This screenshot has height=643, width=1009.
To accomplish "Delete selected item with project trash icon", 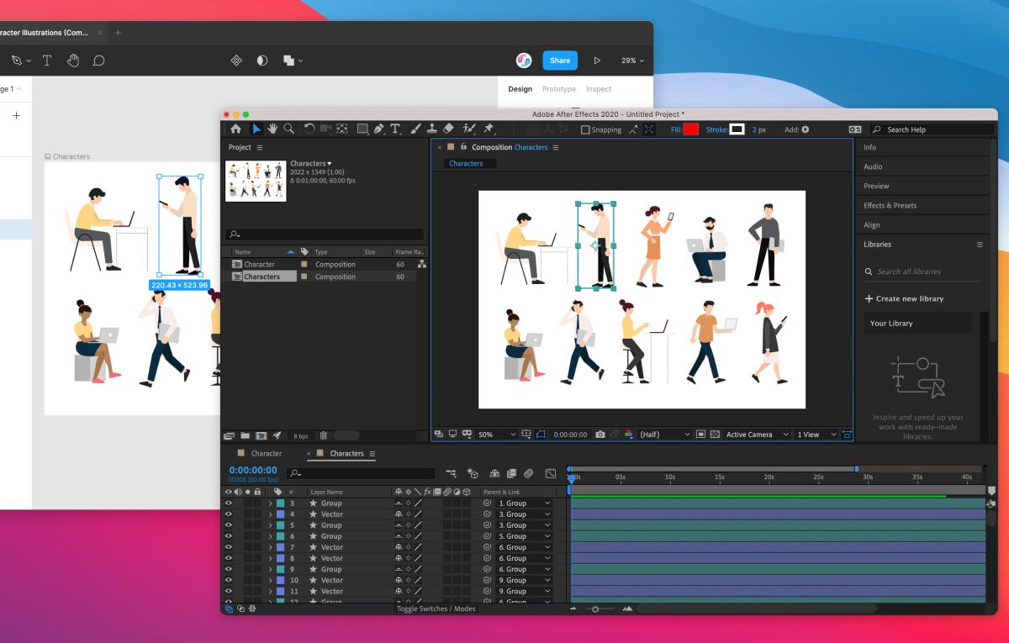I will point(324,435).
